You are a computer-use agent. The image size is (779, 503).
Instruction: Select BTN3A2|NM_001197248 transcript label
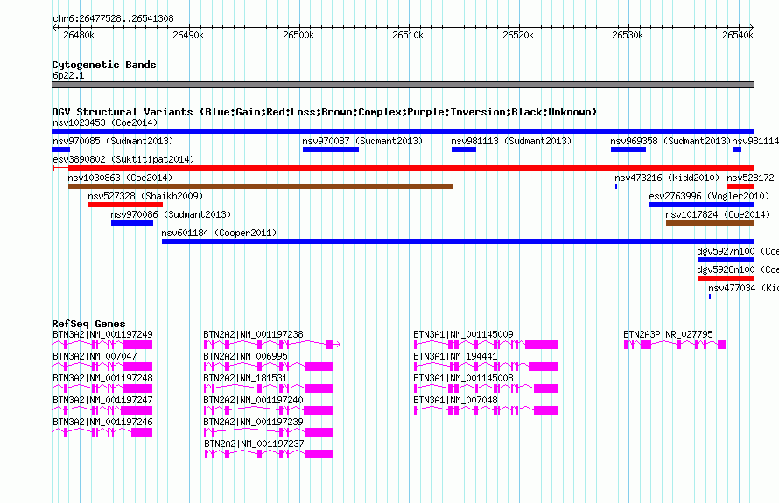(102, 378)
